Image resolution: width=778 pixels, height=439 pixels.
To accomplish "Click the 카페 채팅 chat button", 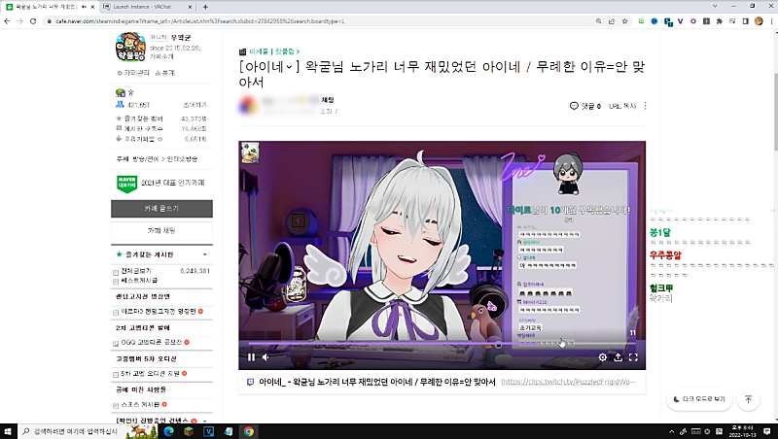I will [x=161, y=231].
